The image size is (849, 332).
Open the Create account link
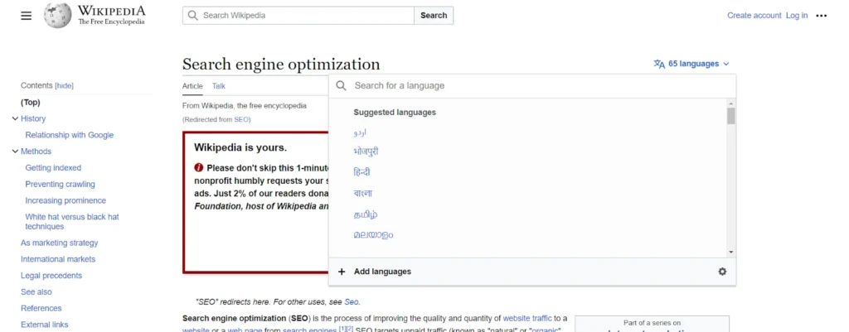[x=754, y=16]
